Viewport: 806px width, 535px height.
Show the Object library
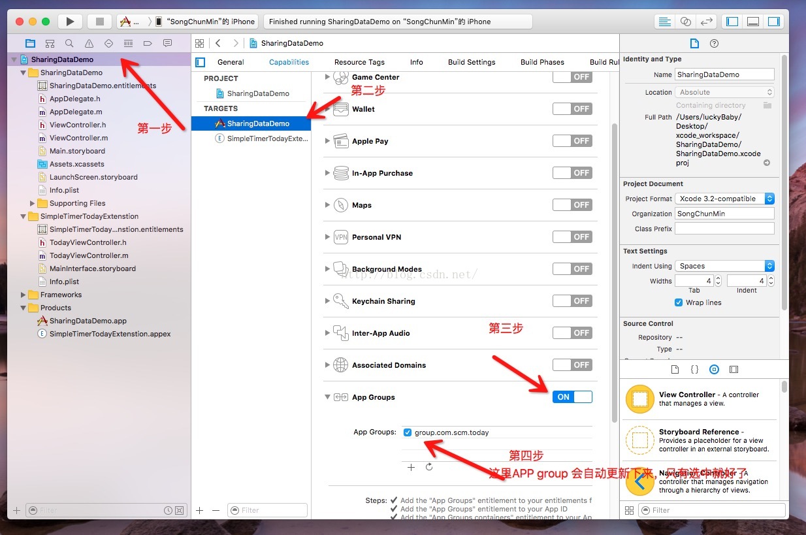point(714,369)
